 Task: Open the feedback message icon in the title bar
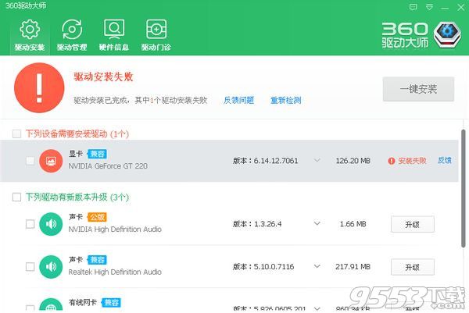click(x=413, y=7)
